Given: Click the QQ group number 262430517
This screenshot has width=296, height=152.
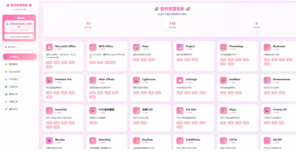Looking at the screenshot, I should (26, 37).
